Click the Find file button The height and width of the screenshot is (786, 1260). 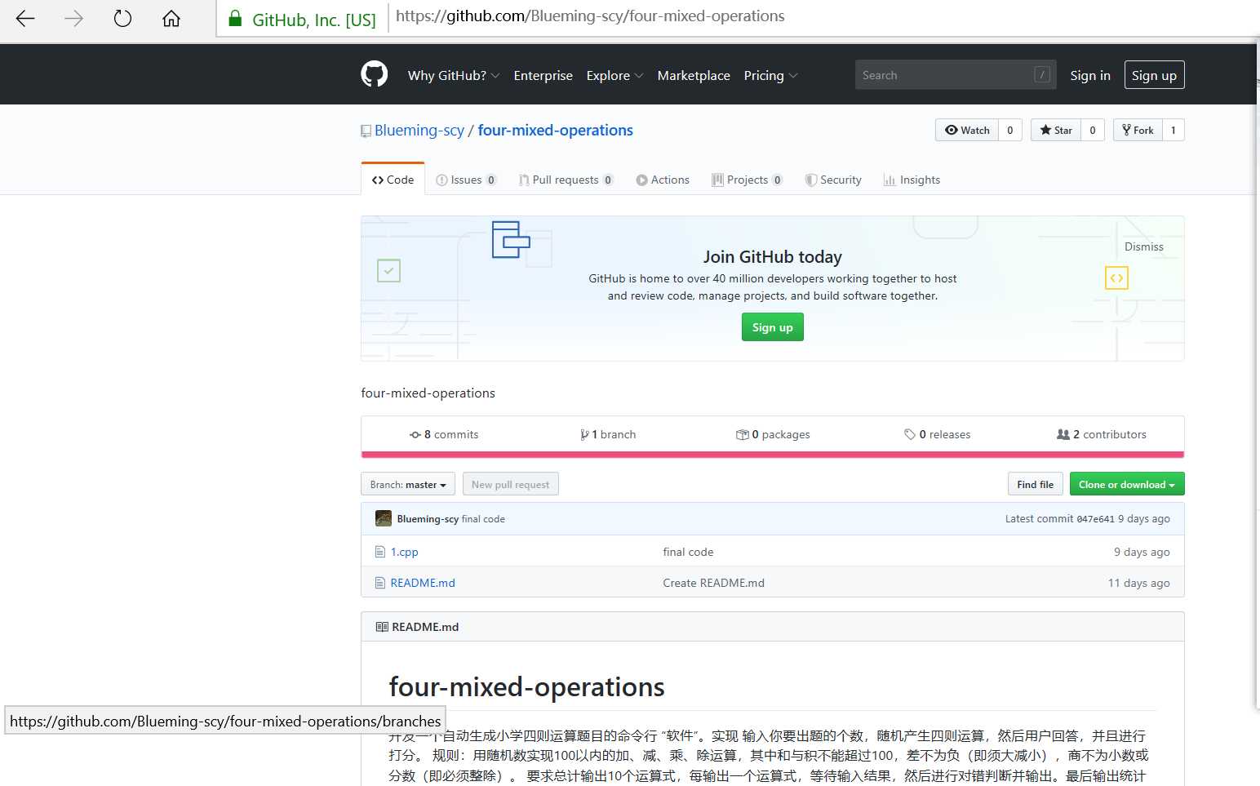[1036, 484]
